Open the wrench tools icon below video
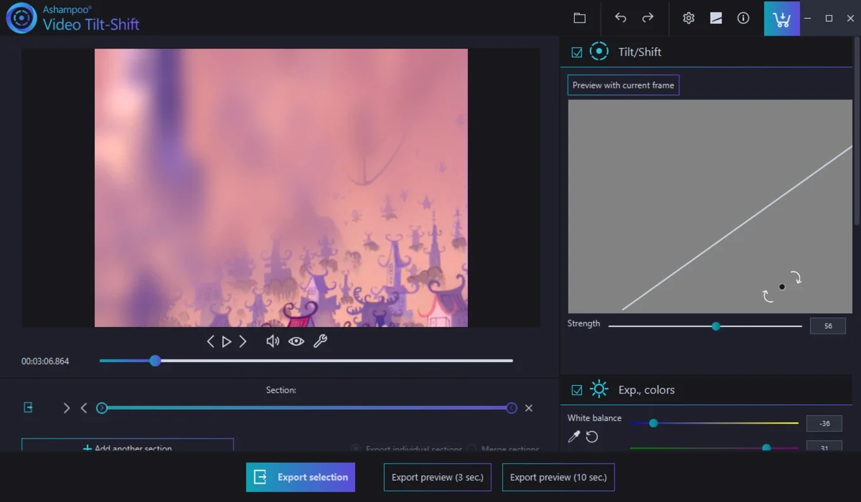Screen dimensions: 861x502 coord(320,341)
